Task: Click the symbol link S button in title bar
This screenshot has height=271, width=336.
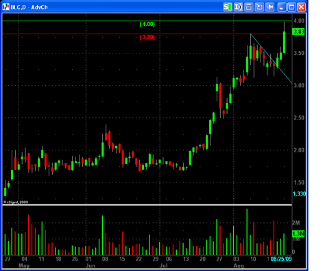Action: pyautogui.click(x=228, y=7)
